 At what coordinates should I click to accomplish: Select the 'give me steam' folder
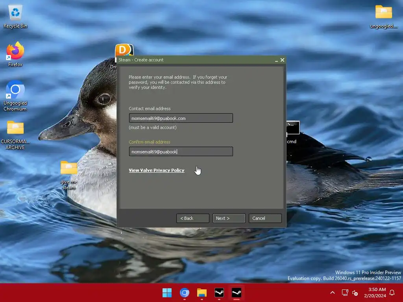click(x=69, y=175)
